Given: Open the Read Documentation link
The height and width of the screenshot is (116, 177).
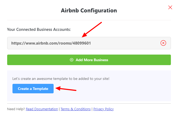Looking at the screenshot, I should (42, 109).
